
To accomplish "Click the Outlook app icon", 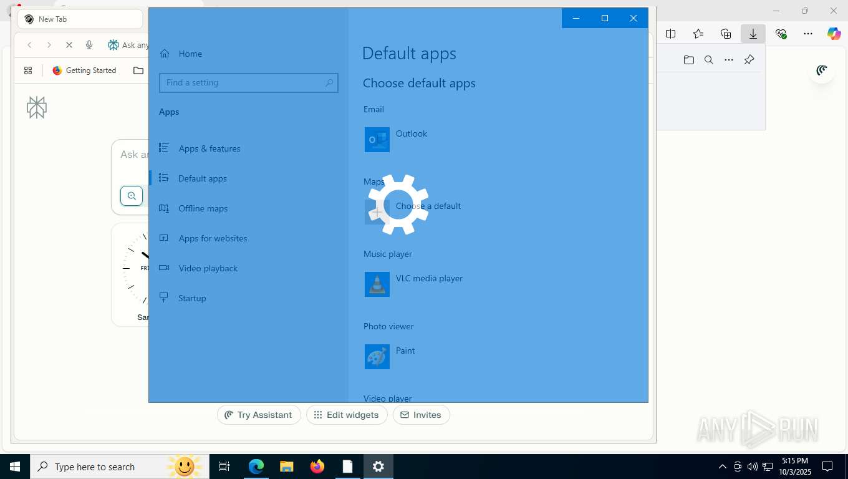I will pos(377,140).
